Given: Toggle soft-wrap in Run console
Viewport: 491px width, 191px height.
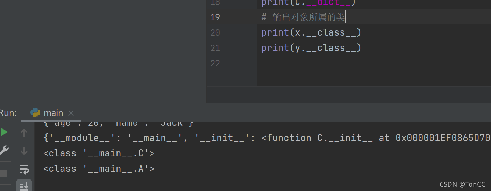Looking at the screenshot, I should (x=24, y=169).
